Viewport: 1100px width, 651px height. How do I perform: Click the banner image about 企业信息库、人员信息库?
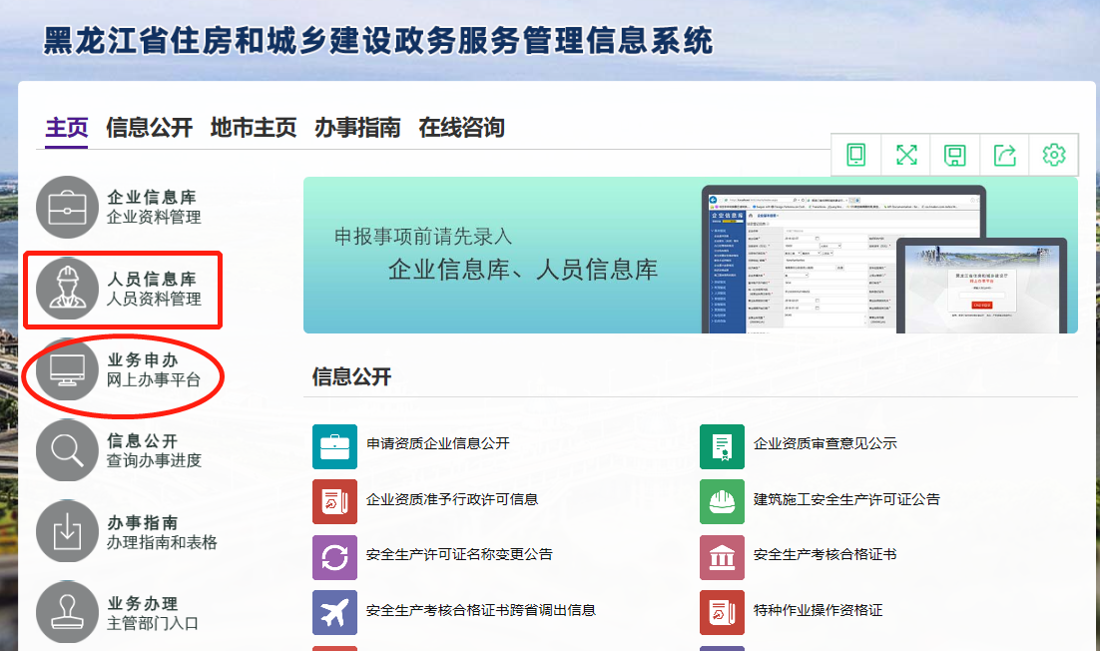[690, 256]
